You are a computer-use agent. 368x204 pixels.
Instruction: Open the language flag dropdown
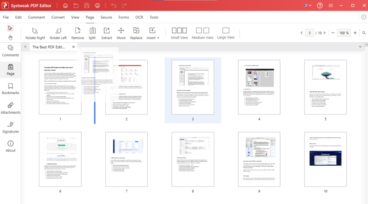(x=307, y=5)
